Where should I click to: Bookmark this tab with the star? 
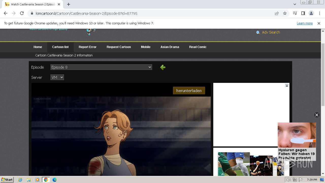point(285,13)
